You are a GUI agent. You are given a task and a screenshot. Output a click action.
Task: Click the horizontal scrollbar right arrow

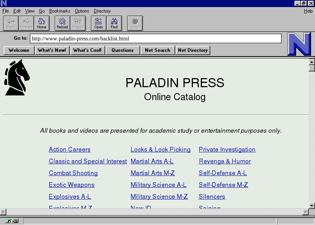(x=306, y=212)
